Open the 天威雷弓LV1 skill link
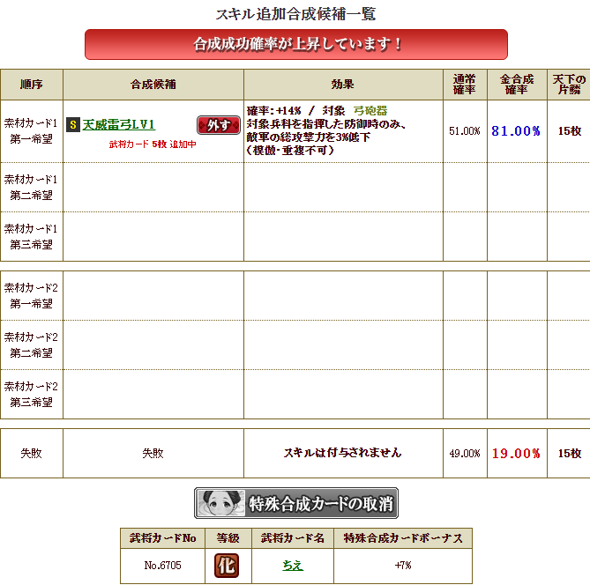 (118, 125)
